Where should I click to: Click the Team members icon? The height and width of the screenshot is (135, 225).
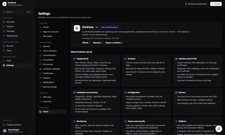pos(40,51)
